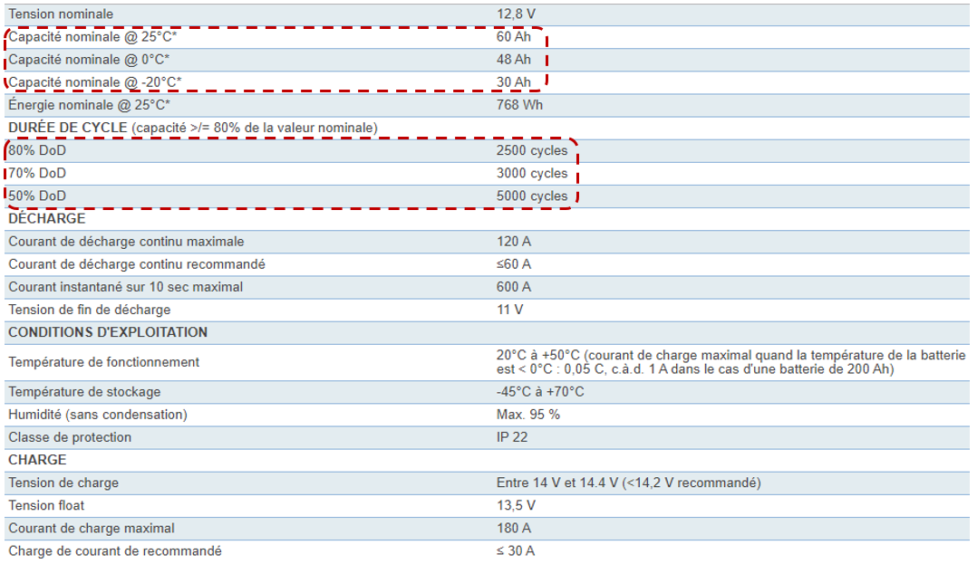Click the 13,5 V float voltage value
This screenshot has height=564, width=977.
(x=516, y=505)
